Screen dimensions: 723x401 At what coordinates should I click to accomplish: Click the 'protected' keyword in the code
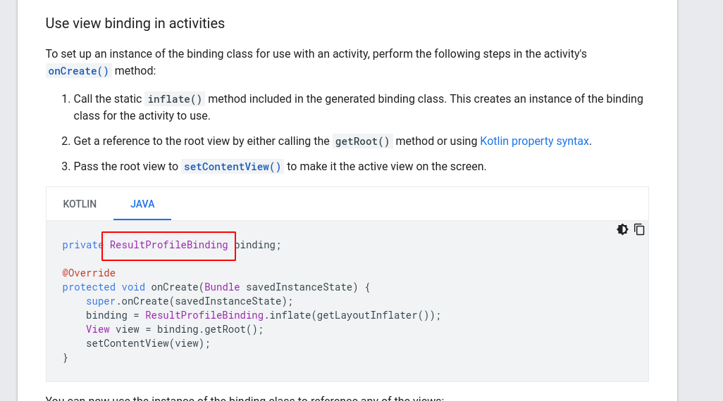(x=89, y=287)
